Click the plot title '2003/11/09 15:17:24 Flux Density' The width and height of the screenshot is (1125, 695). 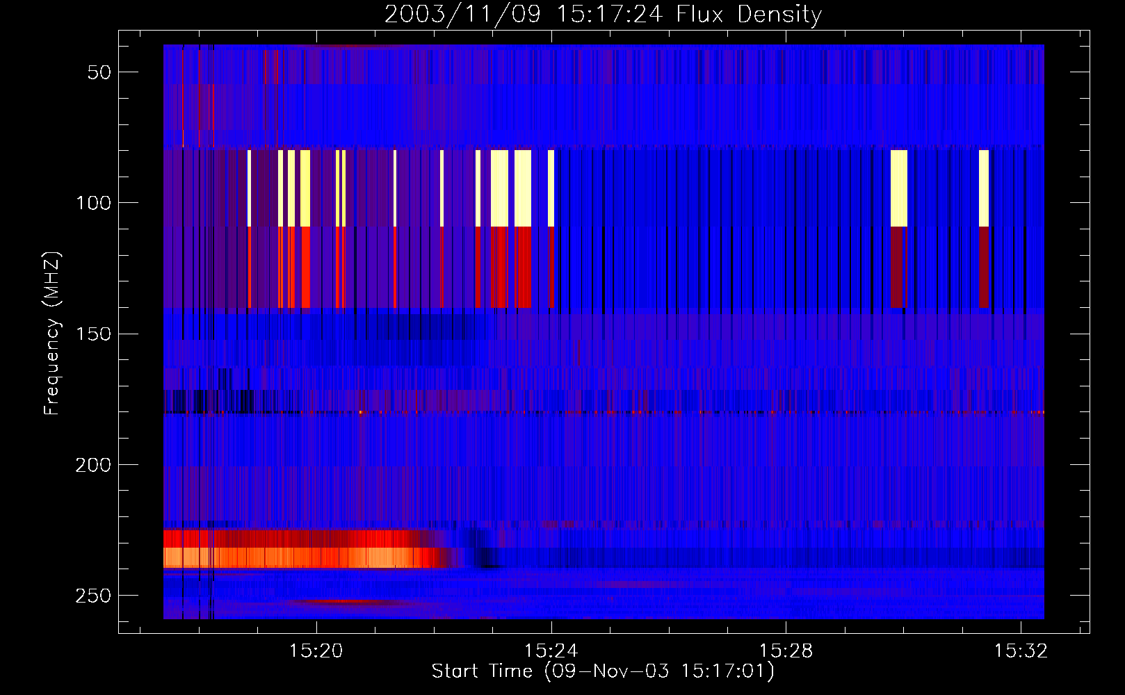604,14
